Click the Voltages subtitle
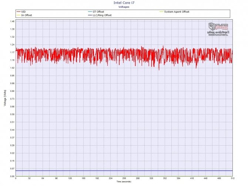Screen dimensions: 248x186 [x=124, y=7]
